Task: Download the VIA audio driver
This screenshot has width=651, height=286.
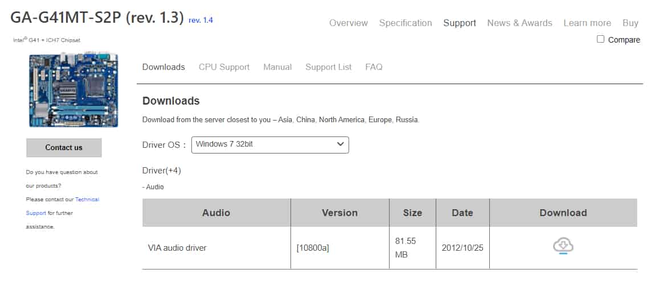Action: (563, 246)
